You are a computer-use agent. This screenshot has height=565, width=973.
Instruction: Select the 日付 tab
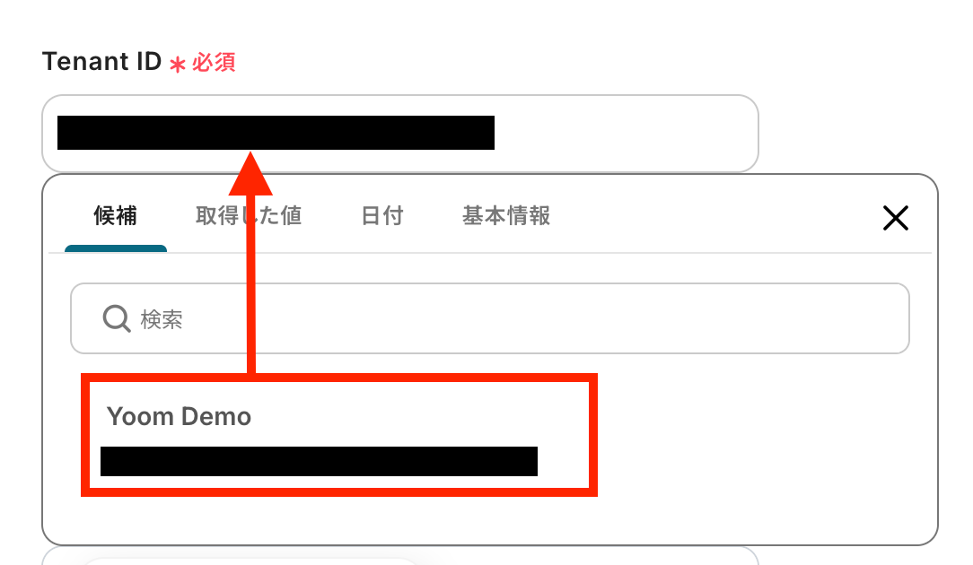pyautogui.click(x=382, y=216)
